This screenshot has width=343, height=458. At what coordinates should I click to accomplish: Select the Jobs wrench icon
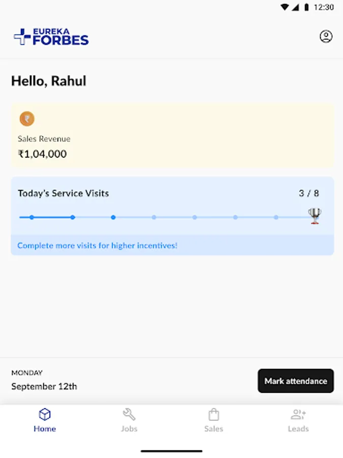tap(129, 414)
